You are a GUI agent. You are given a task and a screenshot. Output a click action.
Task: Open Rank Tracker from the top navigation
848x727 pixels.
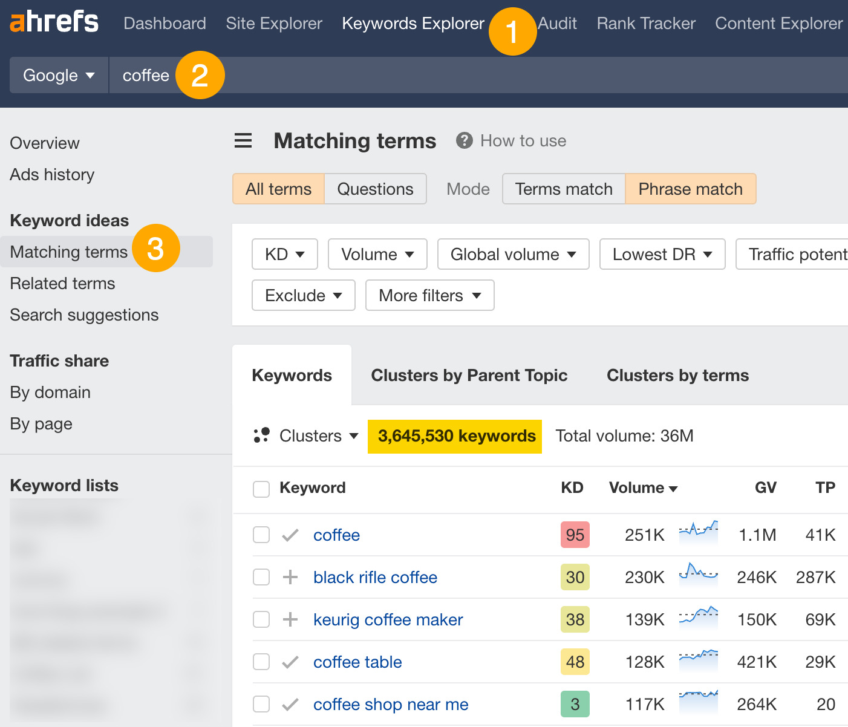(645, 23)
